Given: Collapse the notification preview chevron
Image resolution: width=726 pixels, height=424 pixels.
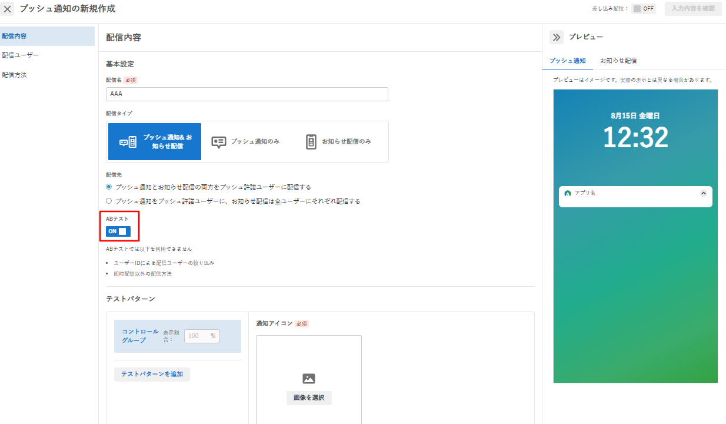Looking at the screenshot, I should click(704, 193).
